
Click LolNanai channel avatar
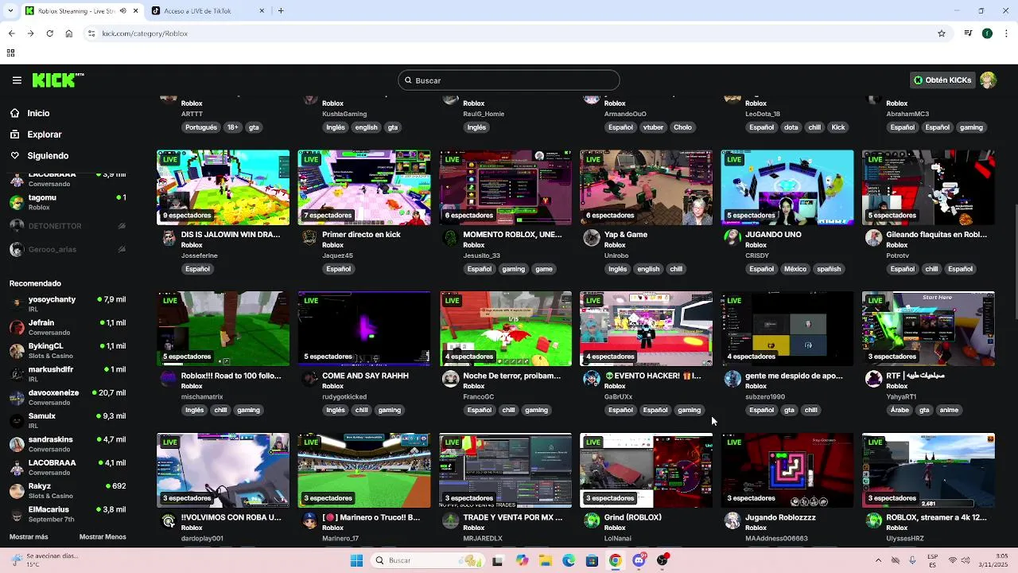pos(591,521)
